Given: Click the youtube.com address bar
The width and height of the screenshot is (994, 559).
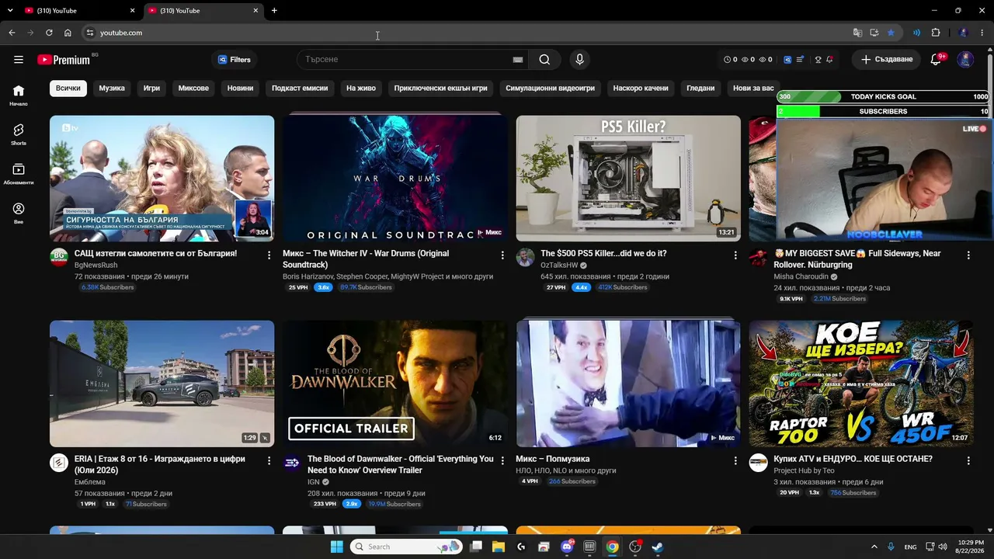Looking at the screenshot, I should point(466,33).
